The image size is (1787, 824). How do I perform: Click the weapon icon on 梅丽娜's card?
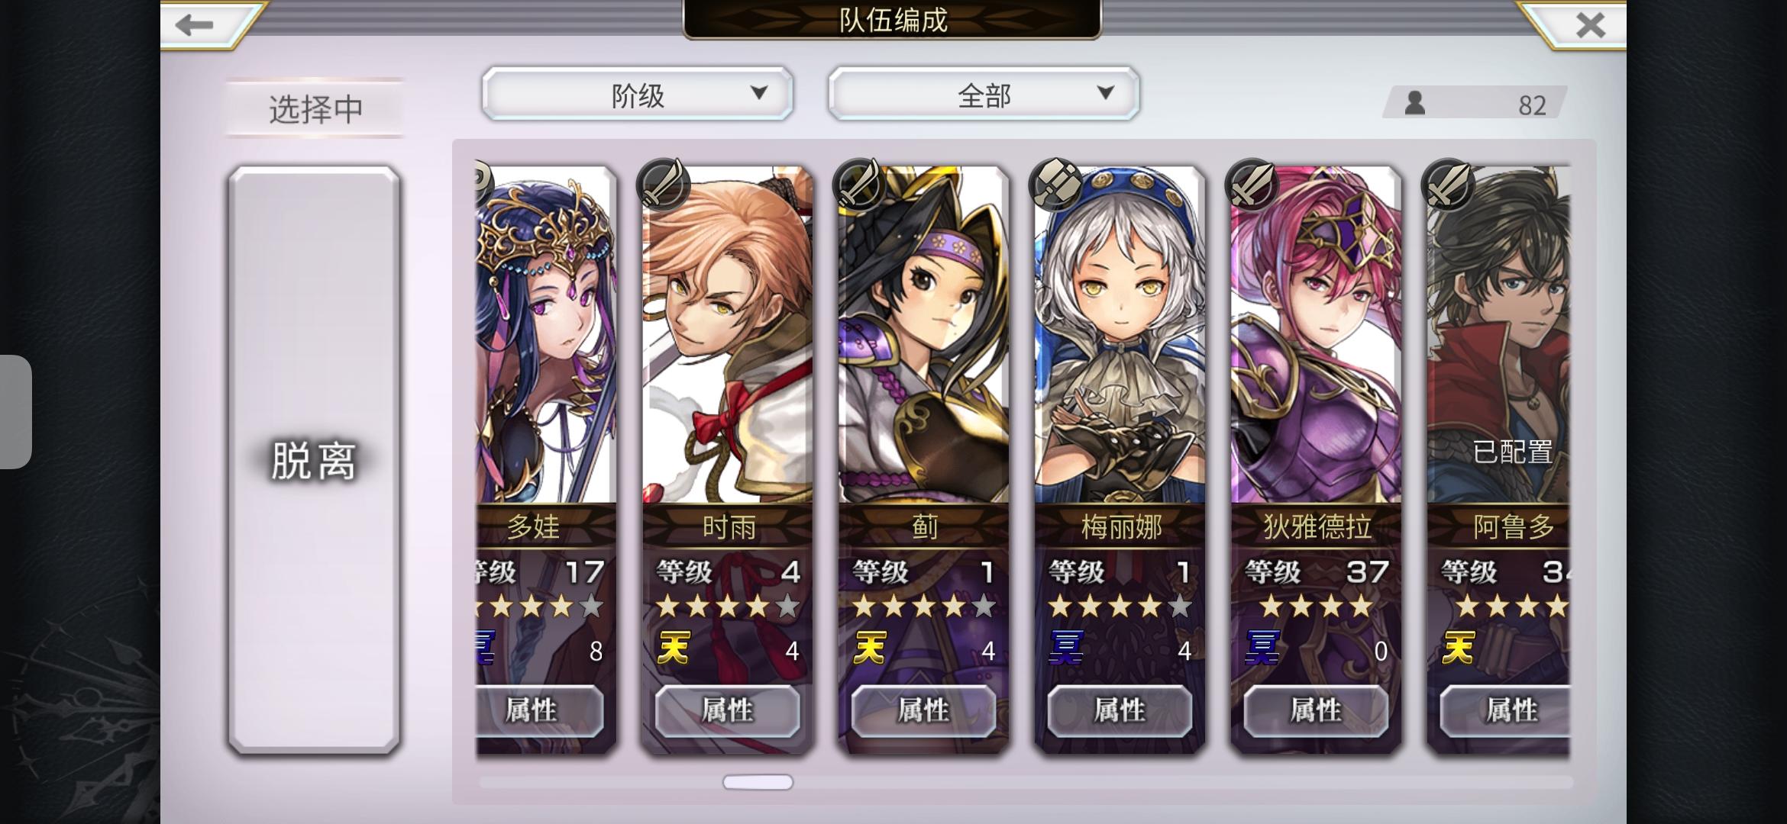point(1056,185)
